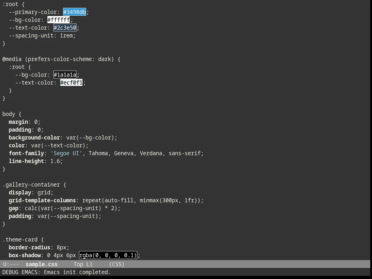Click the @media prefers-color-scheme line
Screen dimensions: 372x279
pyautogui.click(x=61, y=59)
